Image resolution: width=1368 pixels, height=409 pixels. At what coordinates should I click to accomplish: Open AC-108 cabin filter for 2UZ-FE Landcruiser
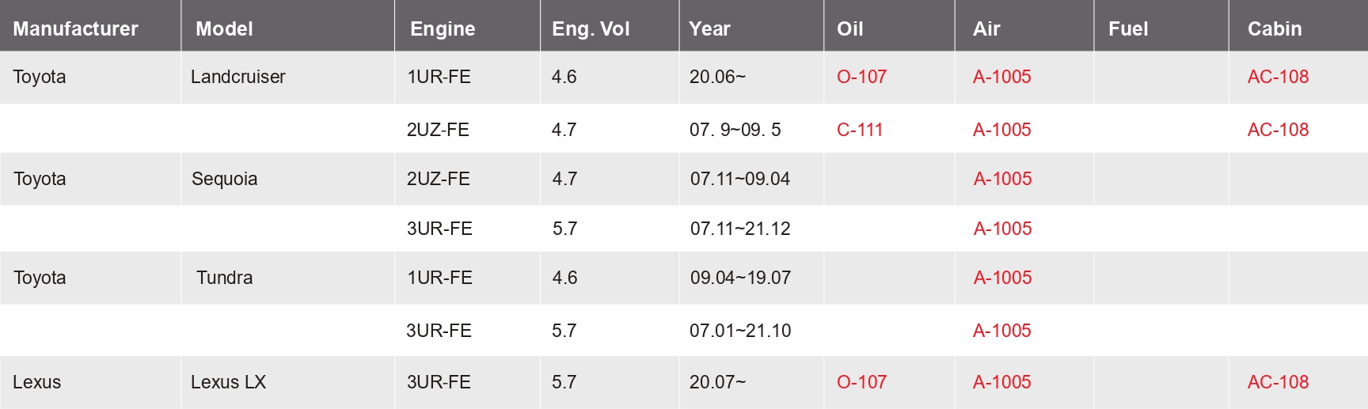[1278, 130]
